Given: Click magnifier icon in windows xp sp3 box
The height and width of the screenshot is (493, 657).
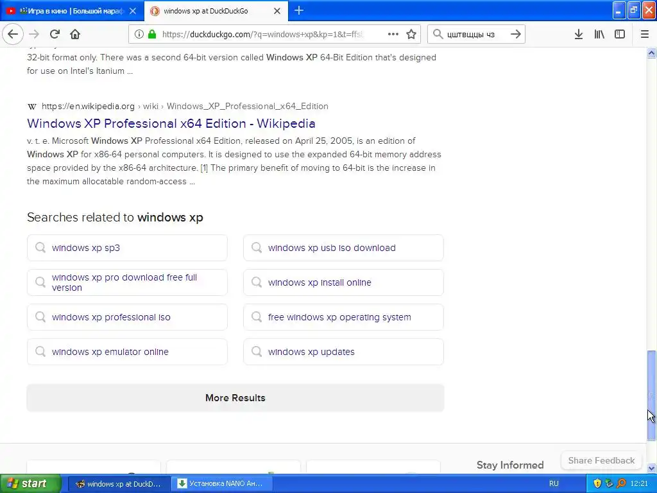Looking at the screenshot, I should [x=40, y=247].
